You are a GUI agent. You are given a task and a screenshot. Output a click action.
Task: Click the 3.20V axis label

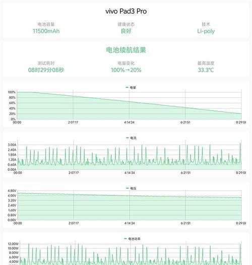tap(12, 201)
